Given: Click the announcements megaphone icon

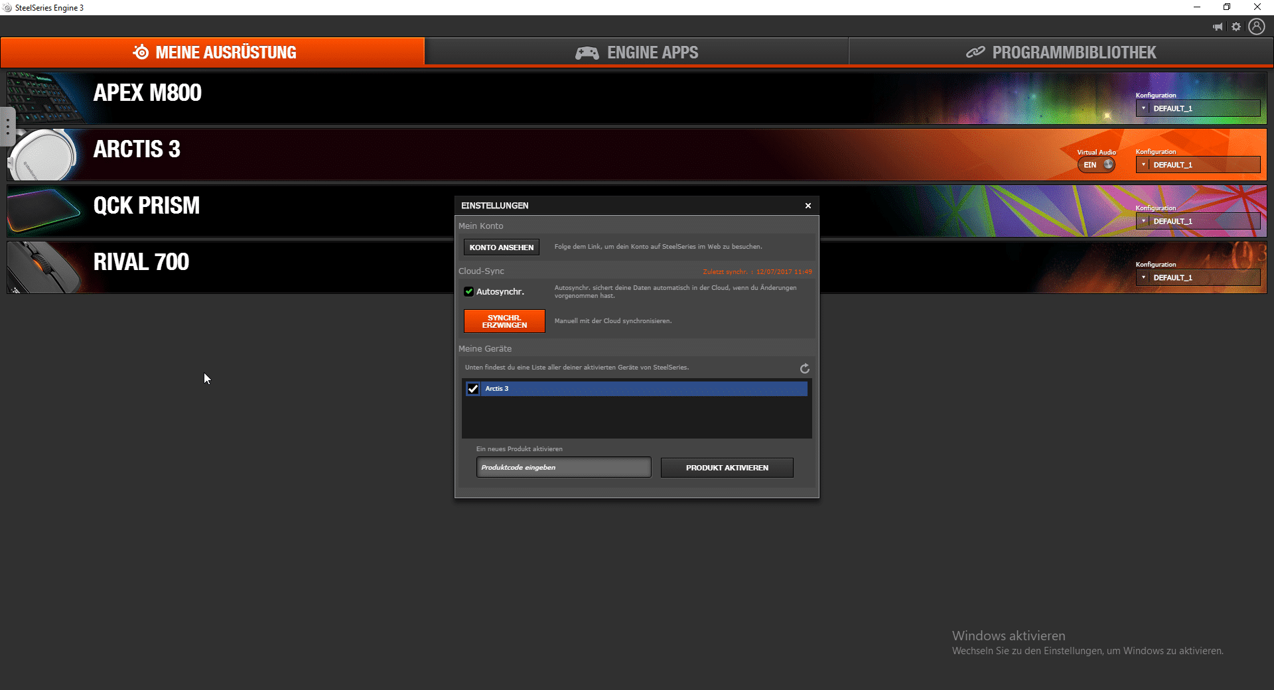Looking at the screenshot, I should point(1218,27).
